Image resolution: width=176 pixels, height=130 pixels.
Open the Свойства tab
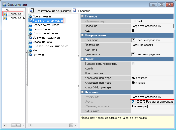point(84,11)
